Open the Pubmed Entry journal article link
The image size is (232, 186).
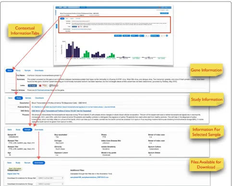coord(73,107)
